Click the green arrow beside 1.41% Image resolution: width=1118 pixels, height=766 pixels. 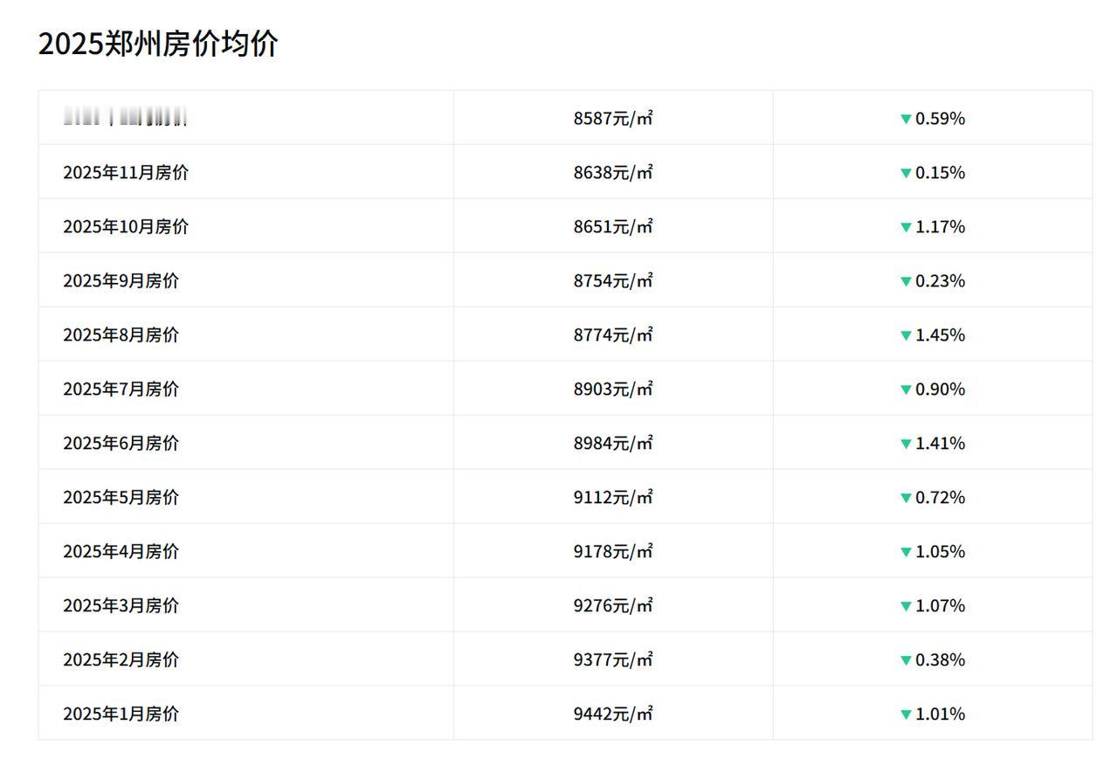click(x=906, y=444)
